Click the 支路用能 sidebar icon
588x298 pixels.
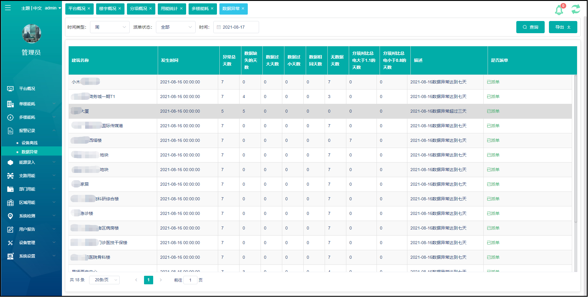point(10,176)
